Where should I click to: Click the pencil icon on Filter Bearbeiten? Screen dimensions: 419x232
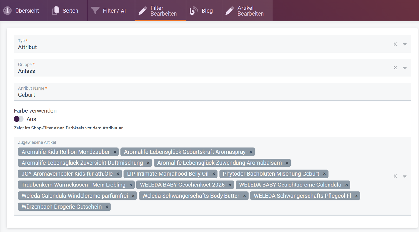click(143, 11)
